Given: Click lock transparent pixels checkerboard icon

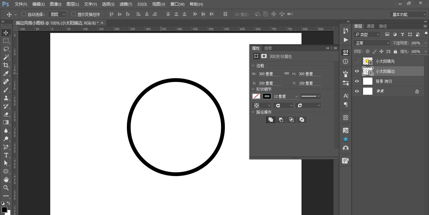Looking at the screenshot, I should 367,51.
